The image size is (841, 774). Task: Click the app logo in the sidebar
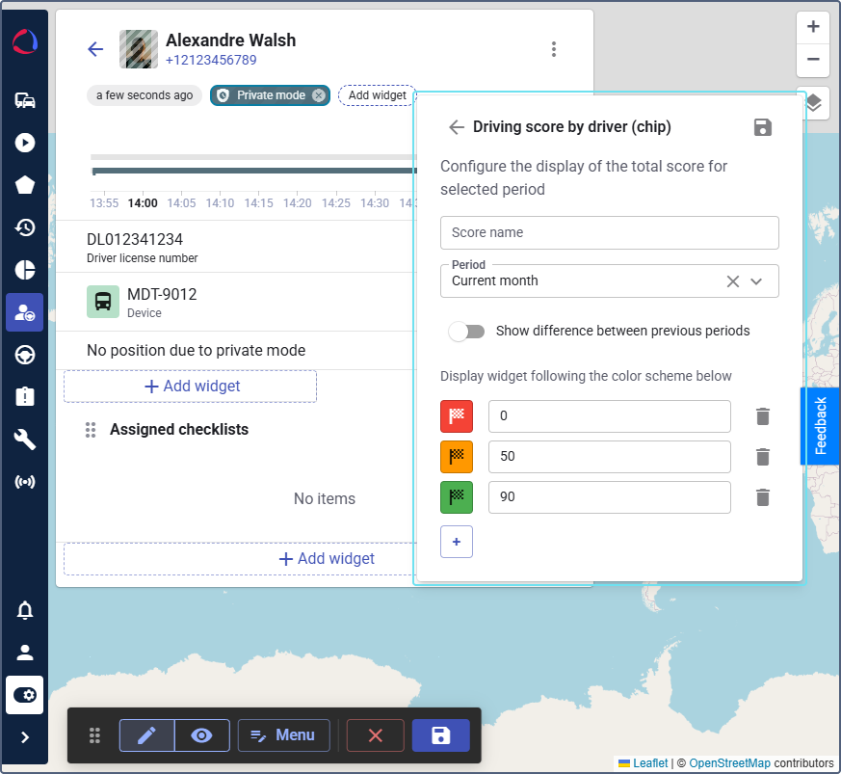(x=25, y=41)
